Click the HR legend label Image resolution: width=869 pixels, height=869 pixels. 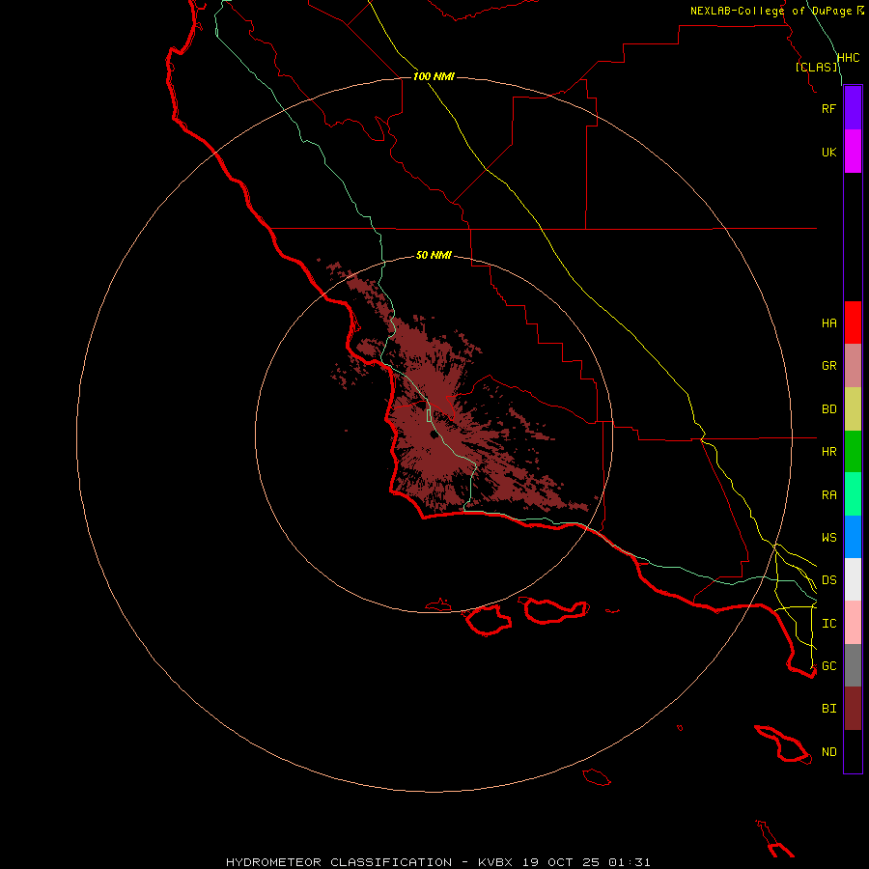828,452
